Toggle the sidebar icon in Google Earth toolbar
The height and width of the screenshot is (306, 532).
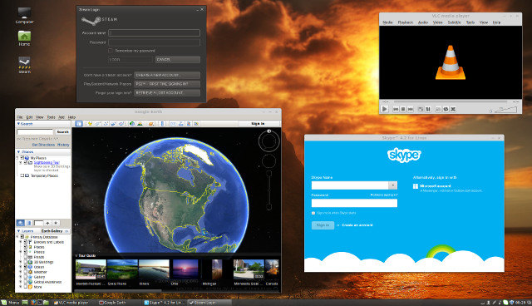pyautogui.click(x=79, y=124)
